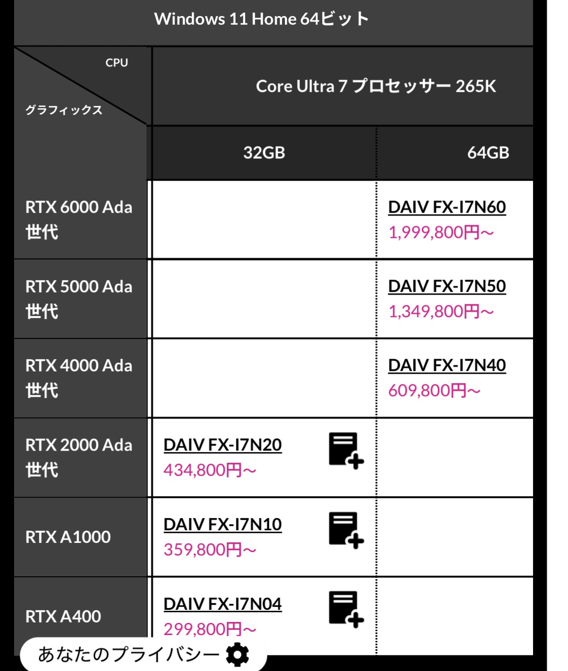The height and width of the screenshot is (671, 568).
Task: Click the 1,999,800円 price text
Action: point(441,233)
